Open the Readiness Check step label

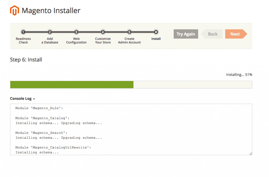pyautogui.click(x=23, y=41)
